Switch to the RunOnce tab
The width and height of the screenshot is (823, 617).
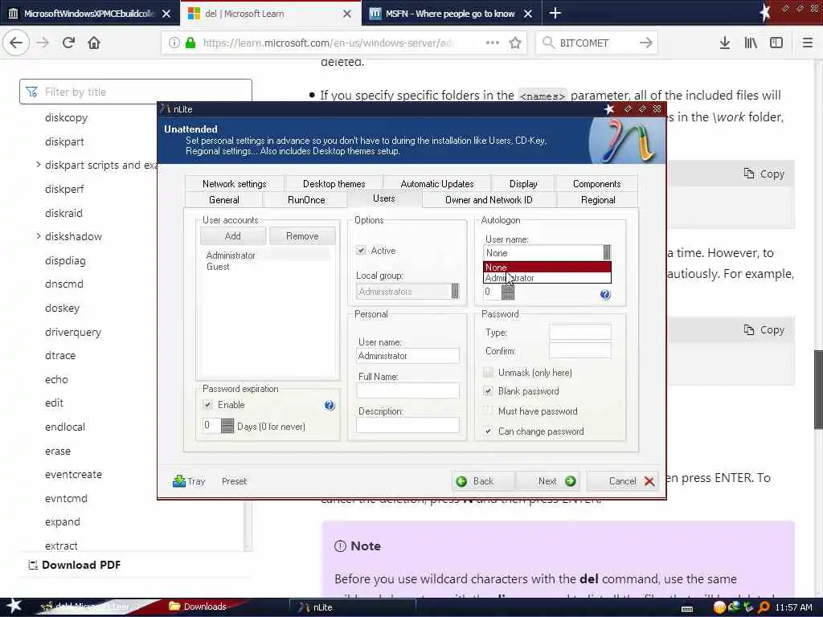[306, 200]
